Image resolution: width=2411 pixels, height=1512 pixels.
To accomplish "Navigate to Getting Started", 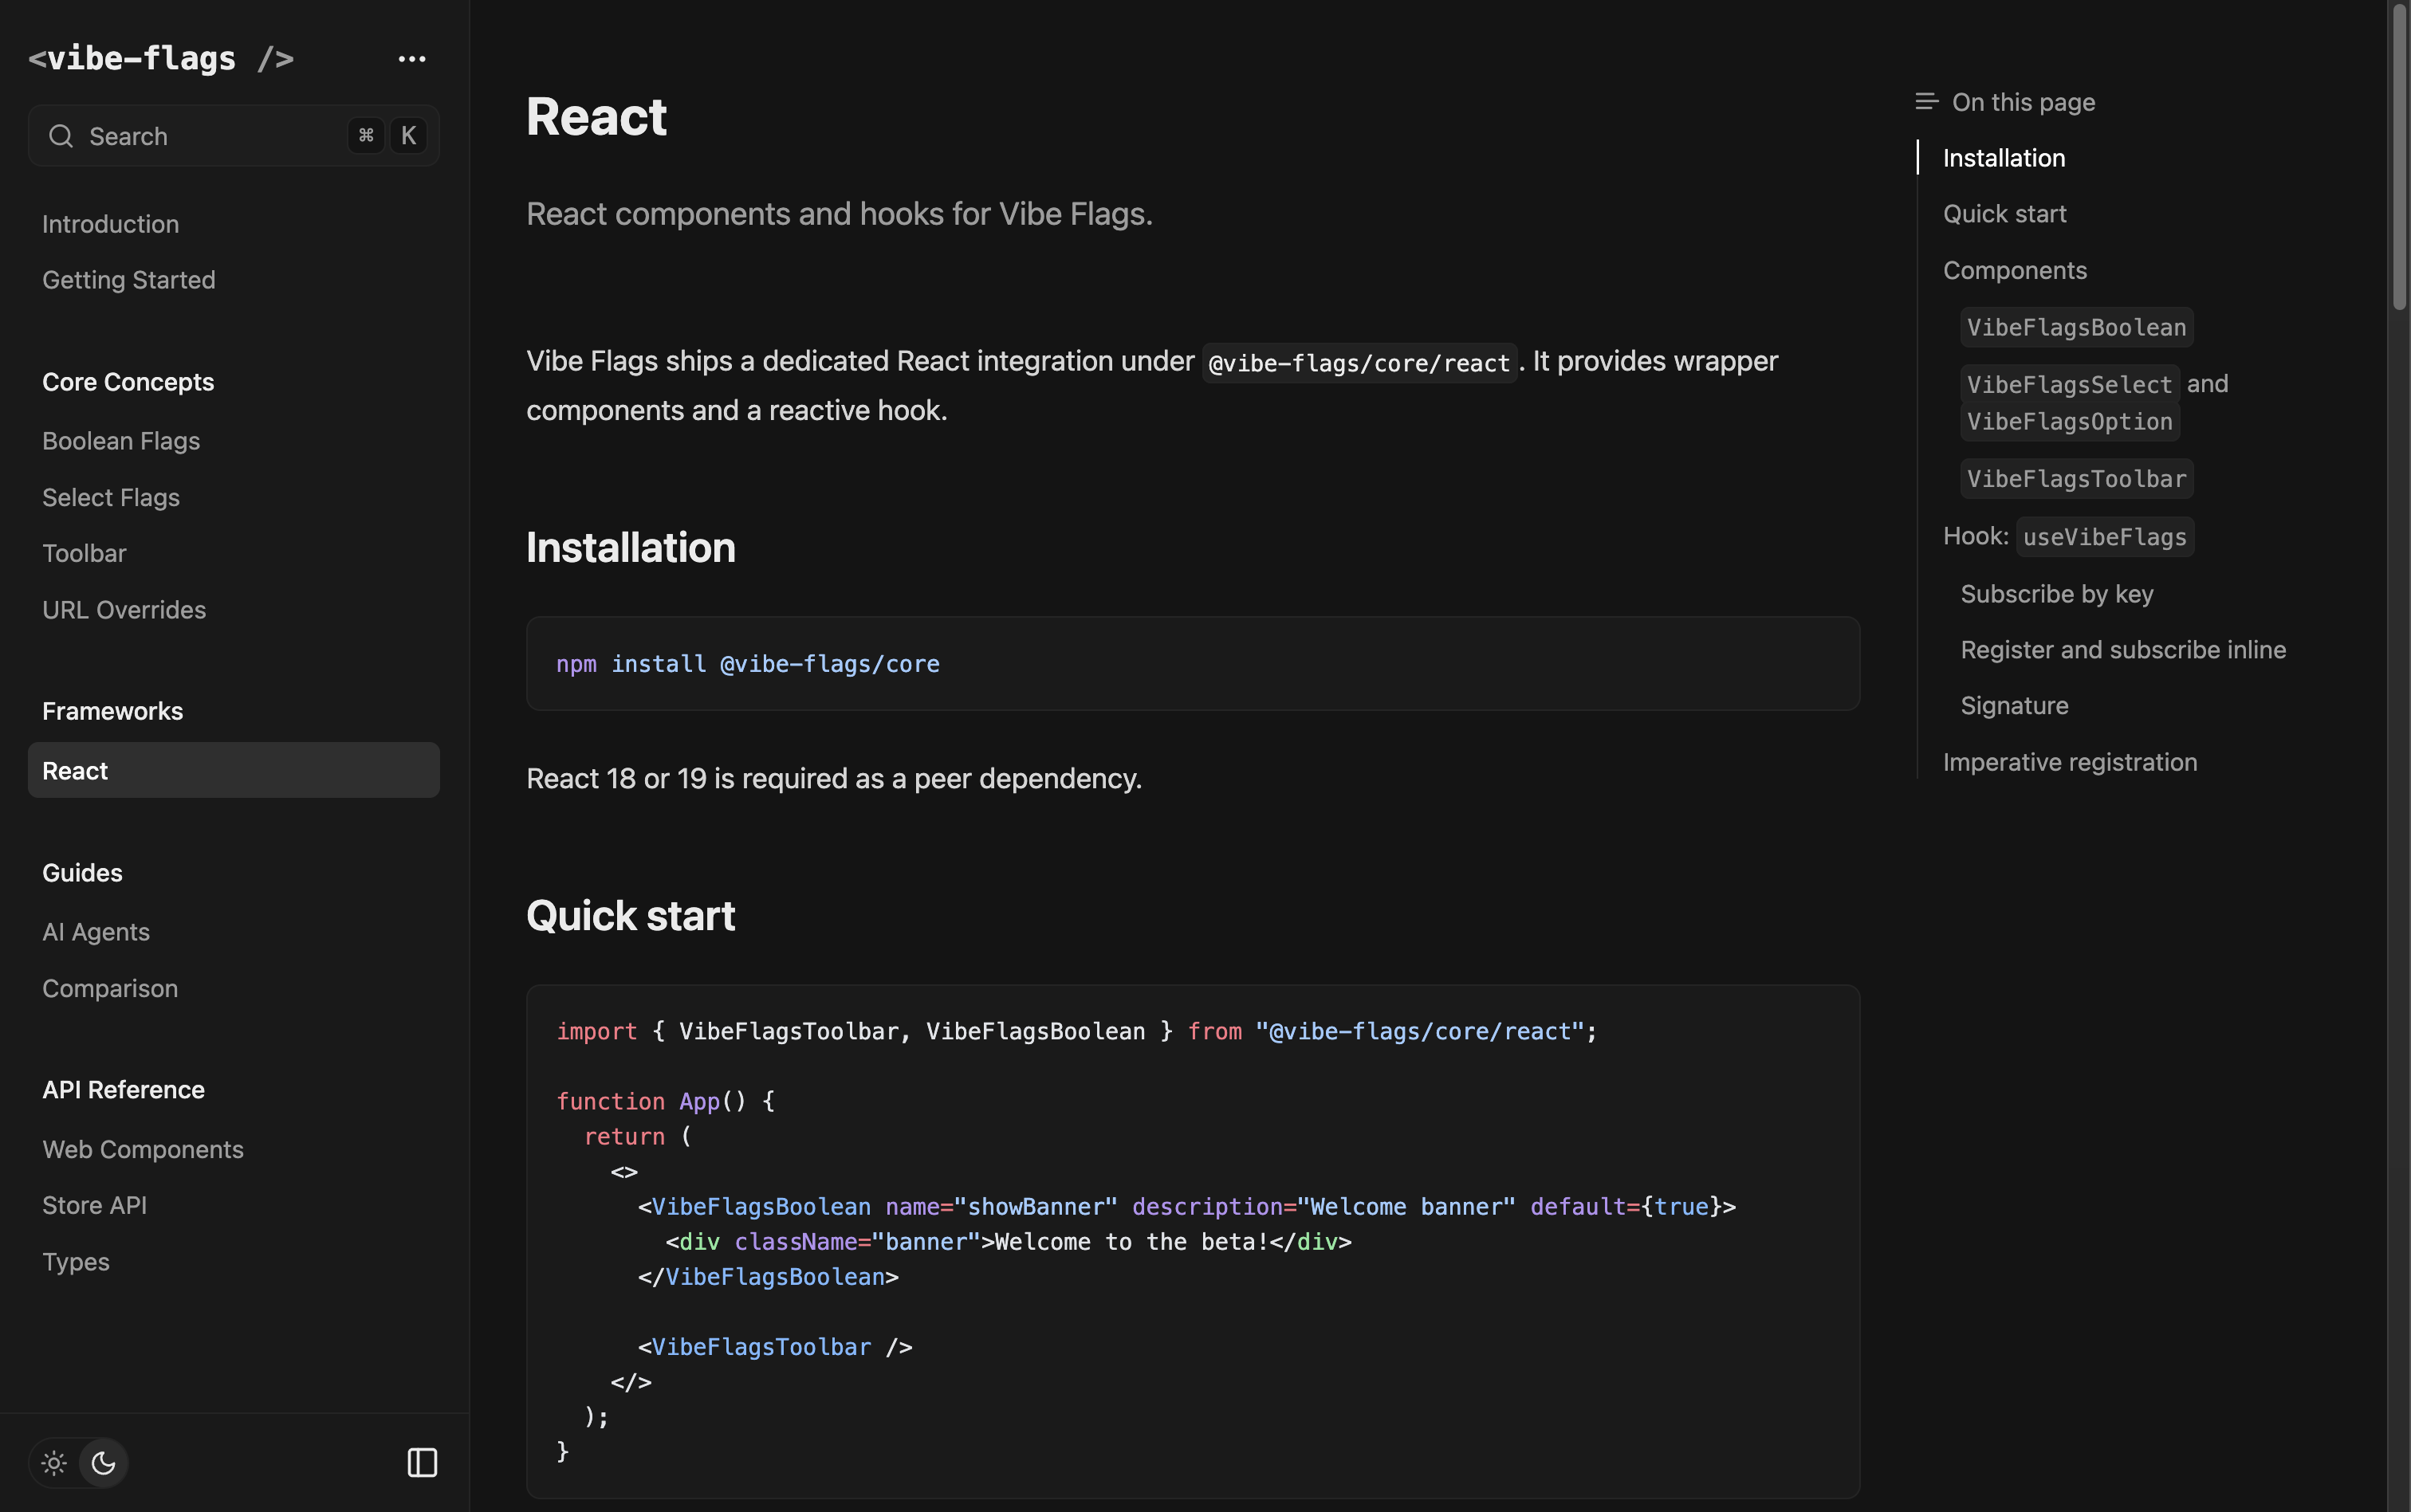I will coord(128,279).
